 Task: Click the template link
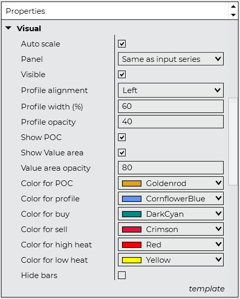tap(207, 289)
